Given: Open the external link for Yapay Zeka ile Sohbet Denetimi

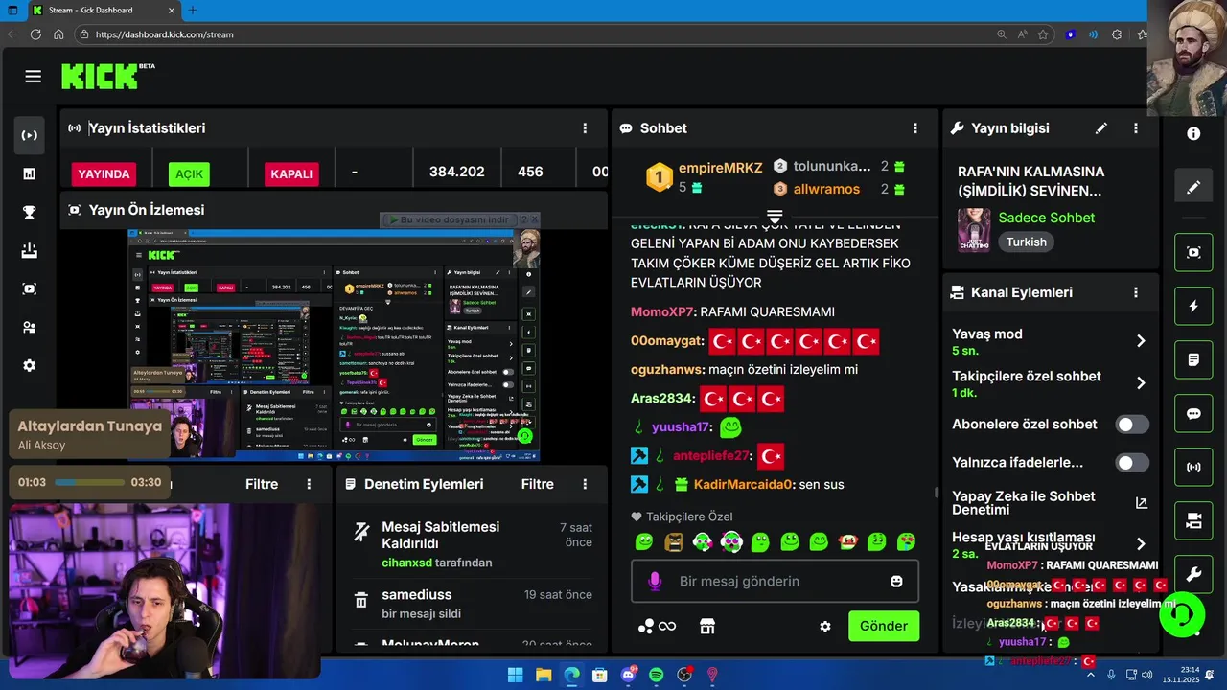Looking at the screenshot, I should [1141, 503].
